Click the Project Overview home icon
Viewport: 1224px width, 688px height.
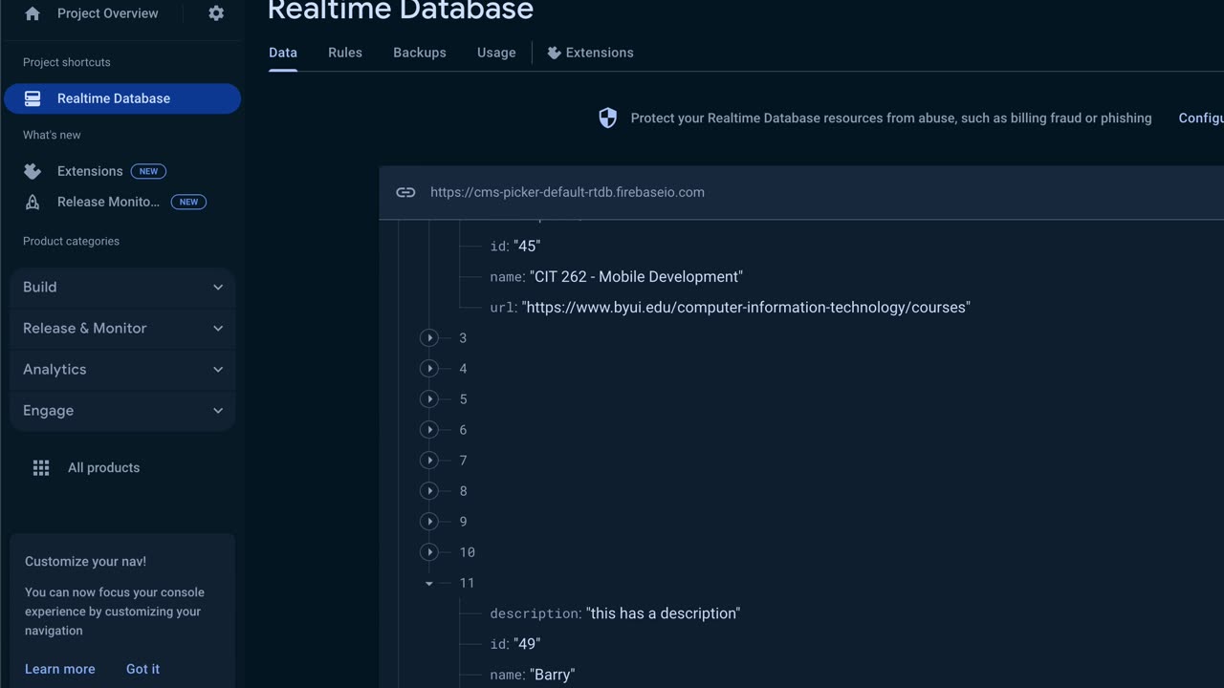point(33,13)
